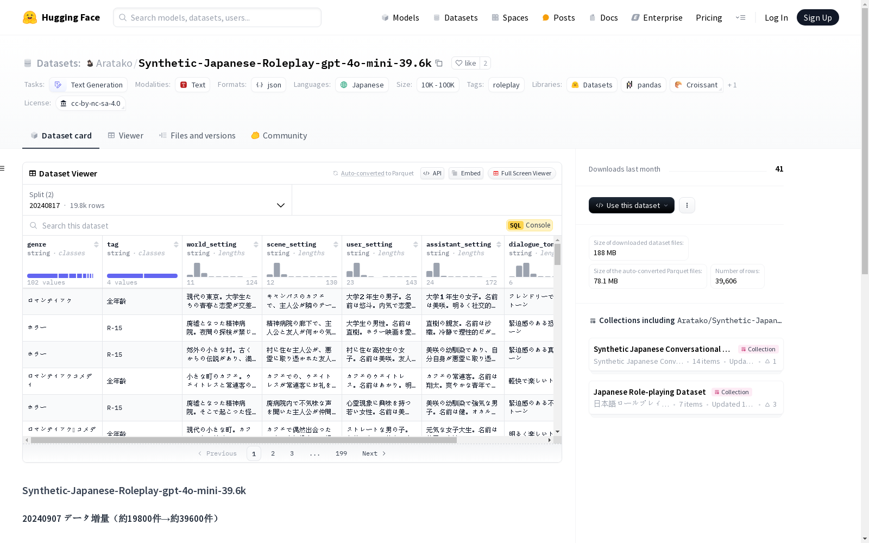Click the scroll-down arrow of the table
869x543 pixels.
click(x=557, y=432)
